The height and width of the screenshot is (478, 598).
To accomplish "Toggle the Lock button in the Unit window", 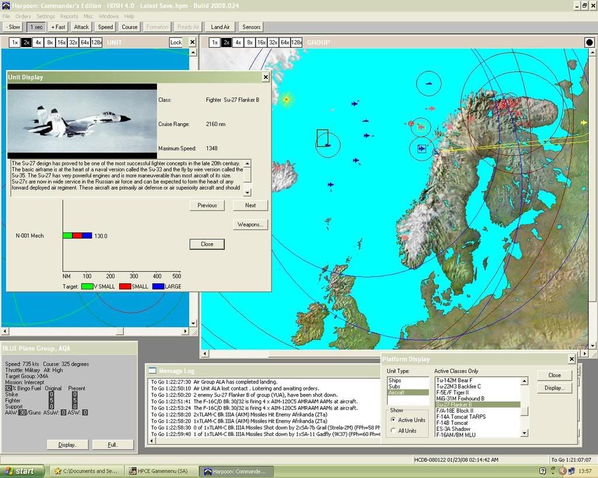I will (176, 42).
